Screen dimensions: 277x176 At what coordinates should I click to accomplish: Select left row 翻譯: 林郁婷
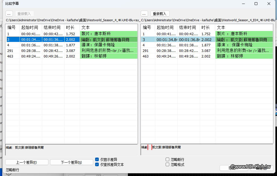pos(72,56)
